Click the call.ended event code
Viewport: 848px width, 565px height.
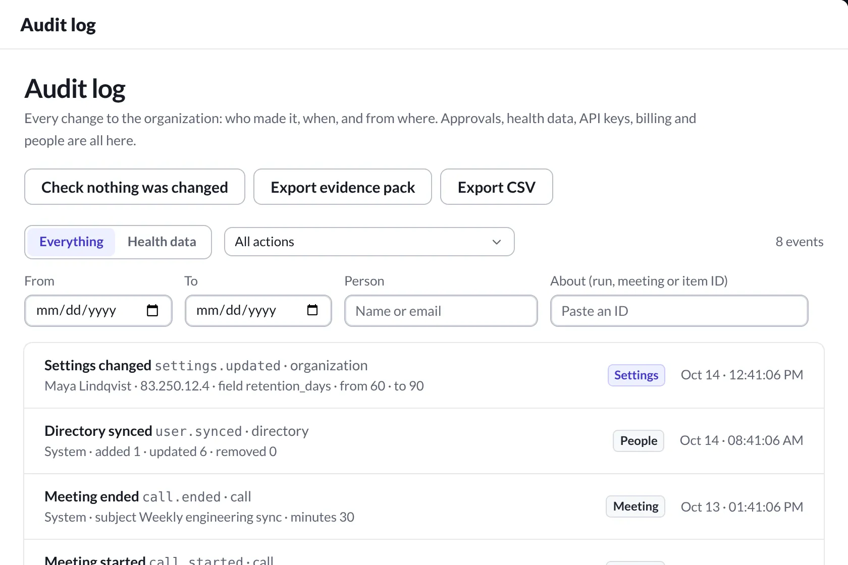(x=182, y=497)
